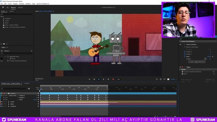
Task: Collapse the Triggerable Shots group
Action: click(5, 57)
